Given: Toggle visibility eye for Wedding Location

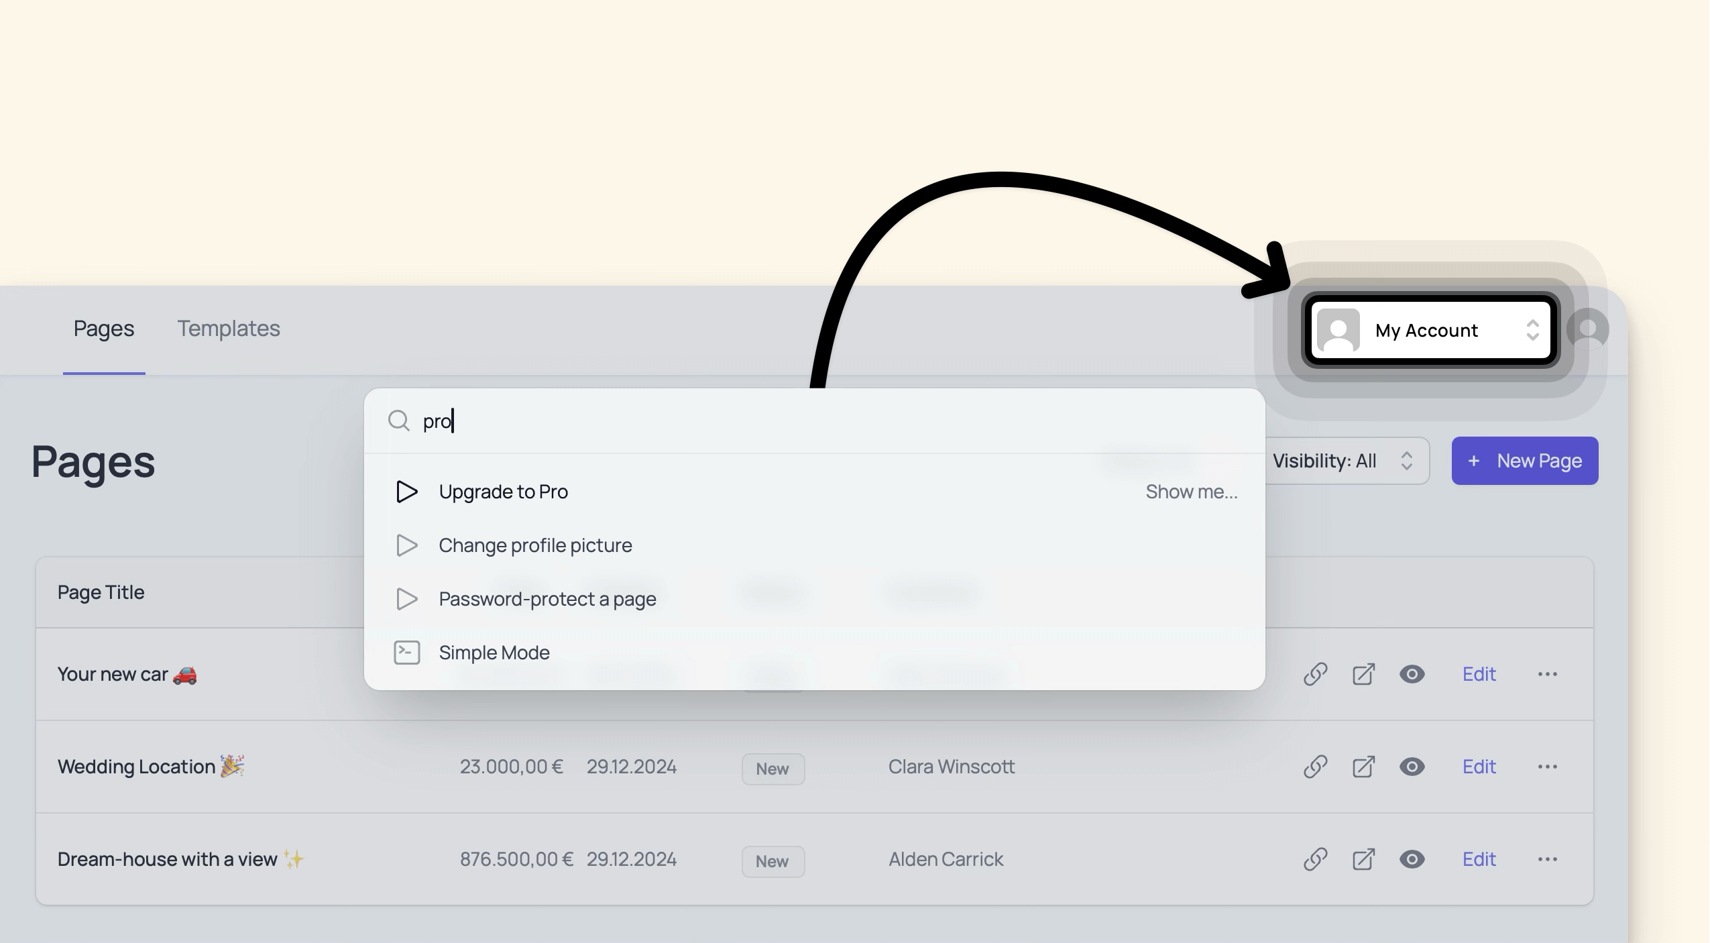Looking at the screenshot, I should pyautogui.click(x=1412, y=767).
